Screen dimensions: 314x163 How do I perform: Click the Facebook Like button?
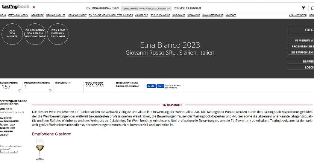tap(151, 86)
